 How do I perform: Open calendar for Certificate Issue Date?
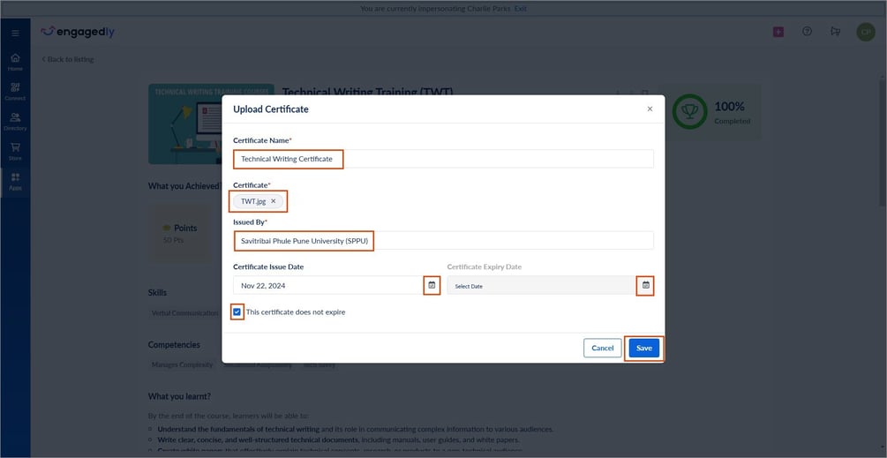[x=432, y=286]
